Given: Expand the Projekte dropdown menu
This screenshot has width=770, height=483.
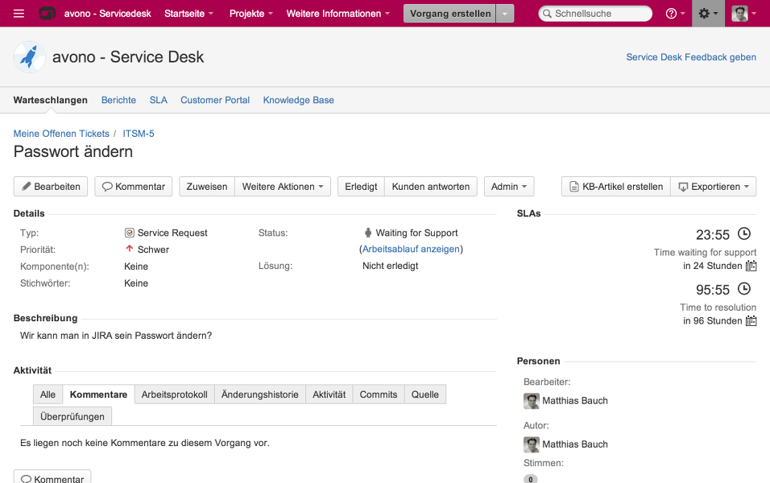Looking at the screenshot, I should (x=250, y=14).
